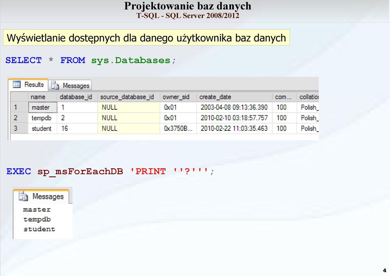Click compatibility value 100 in student row
The width and height of the screenshot is (390, 276).
click(x=284, y=128)
